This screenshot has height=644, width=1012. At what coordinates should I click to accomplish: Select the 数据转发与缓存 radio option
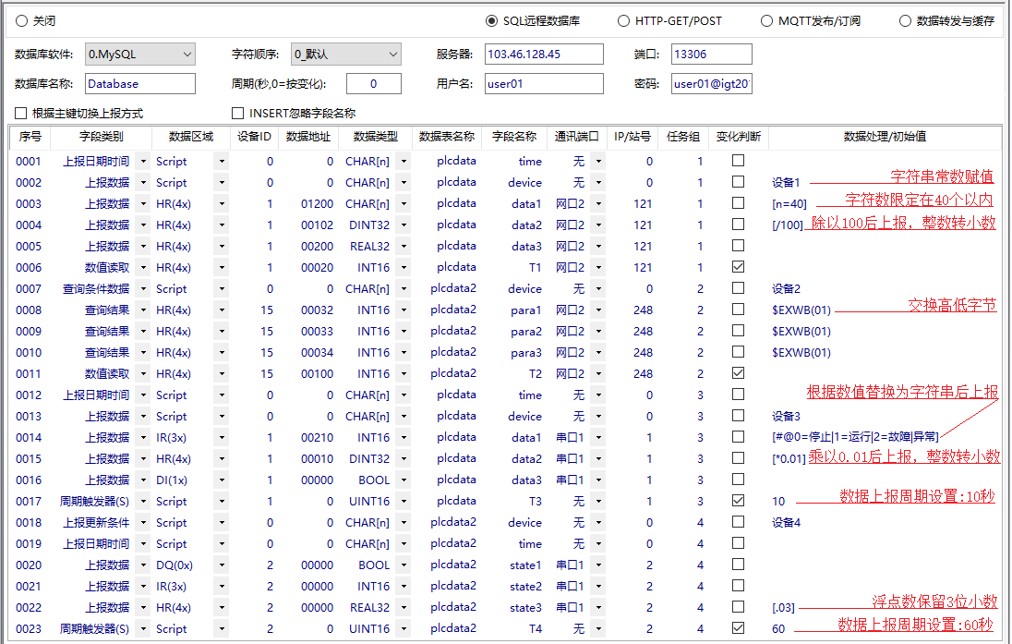click(x=905, y=20)
